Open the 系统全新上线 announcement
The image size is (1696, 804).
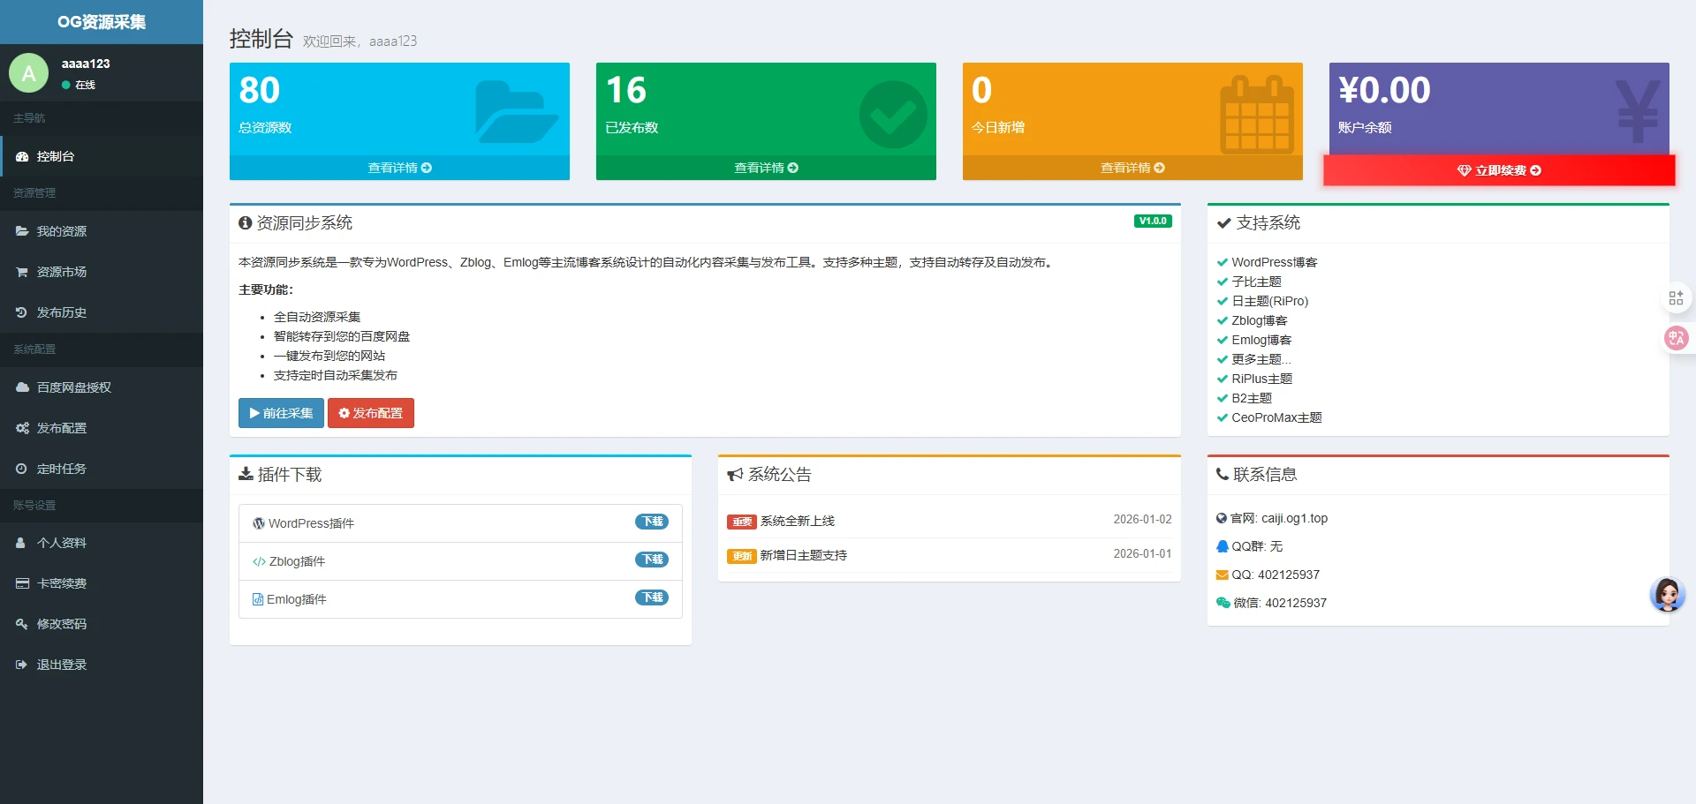797,521
